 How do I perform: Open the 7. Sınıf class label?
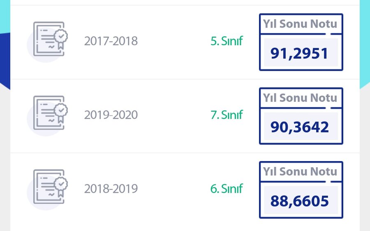[227, 115]
